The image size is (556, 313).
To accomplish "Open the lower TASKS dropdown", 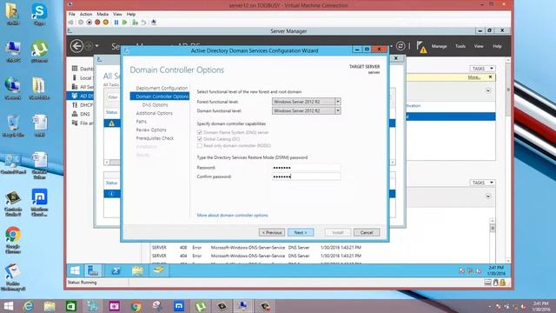I will [482, 183].
